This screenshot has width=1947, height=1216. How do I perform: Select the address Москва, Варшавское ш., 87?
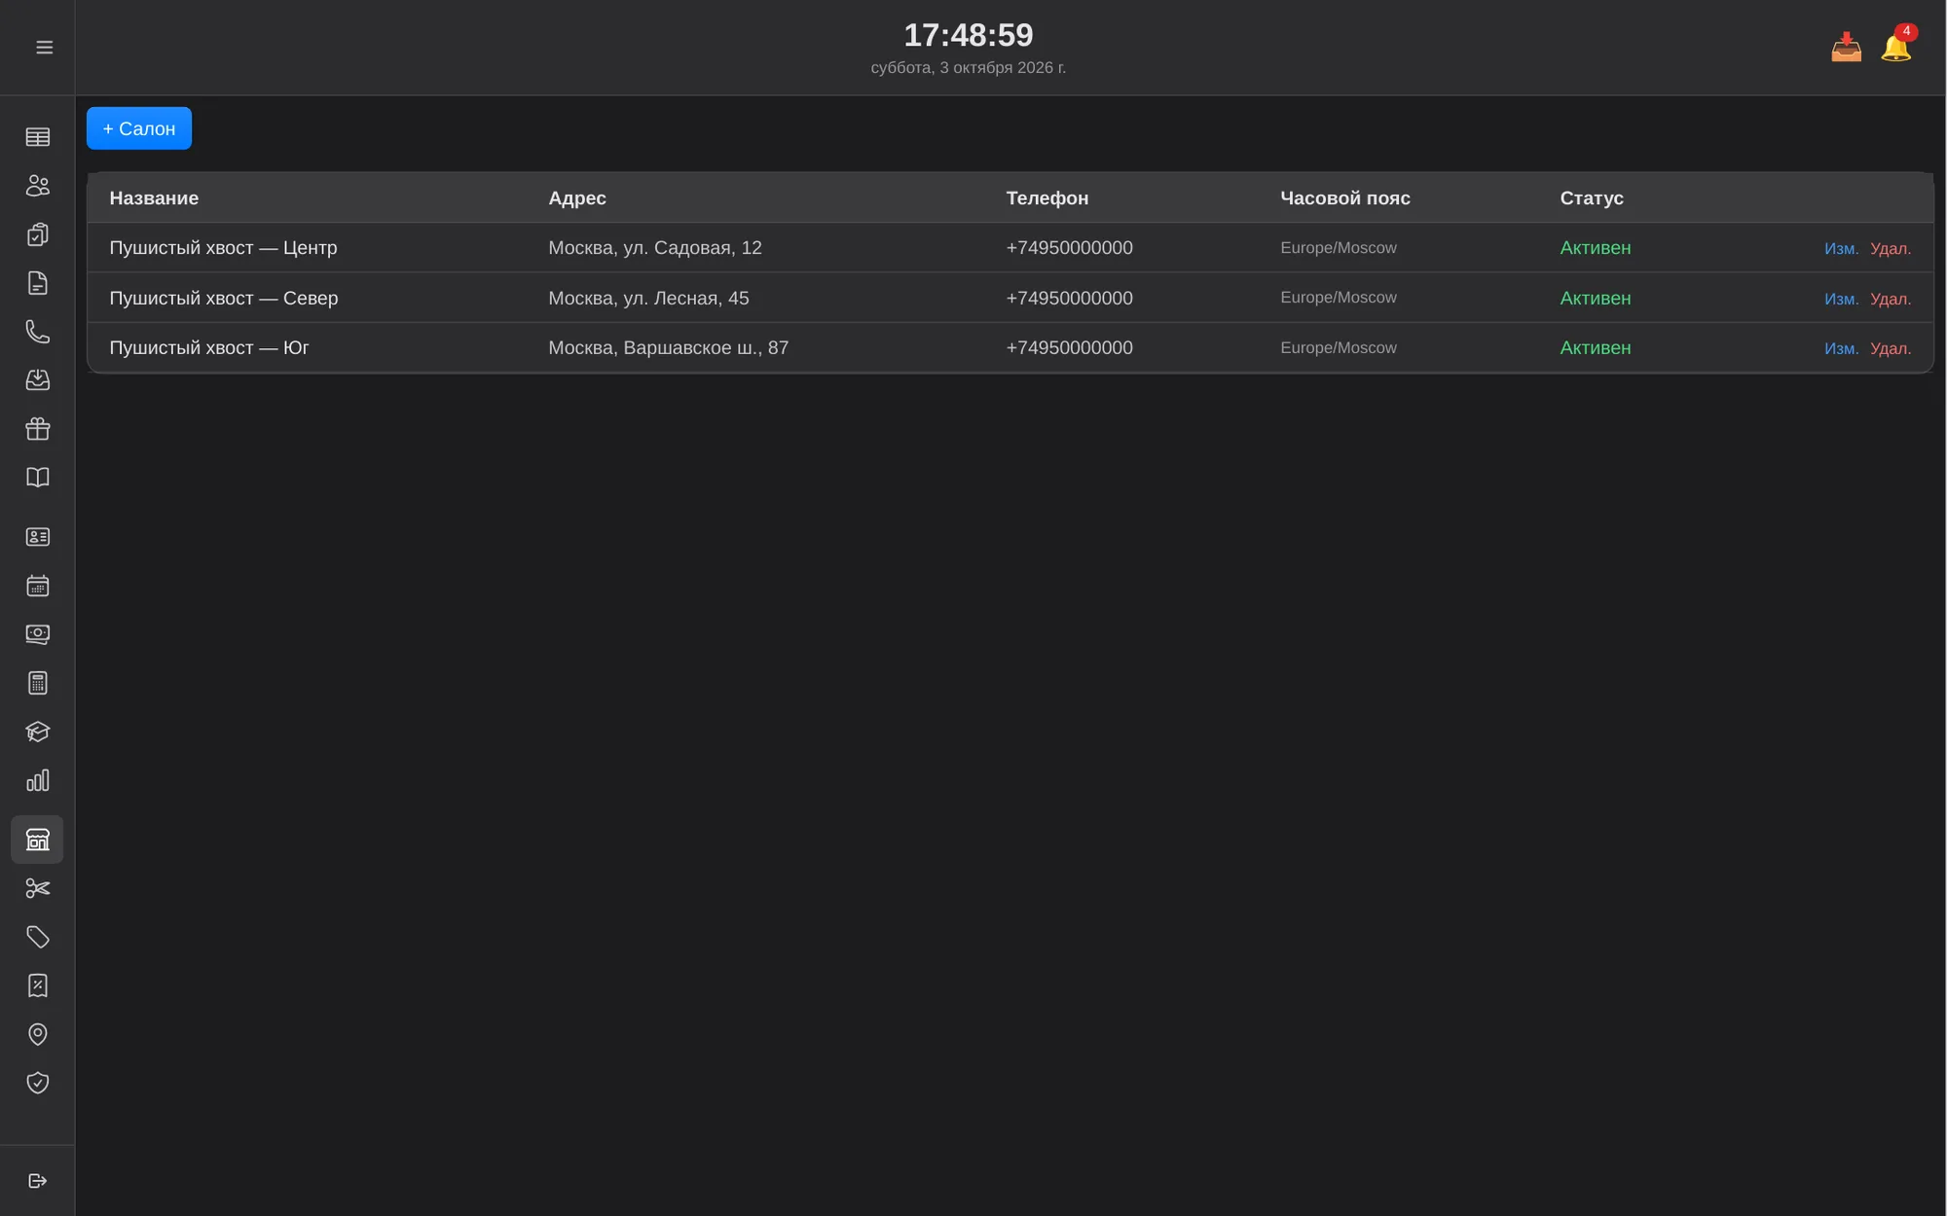668,347
